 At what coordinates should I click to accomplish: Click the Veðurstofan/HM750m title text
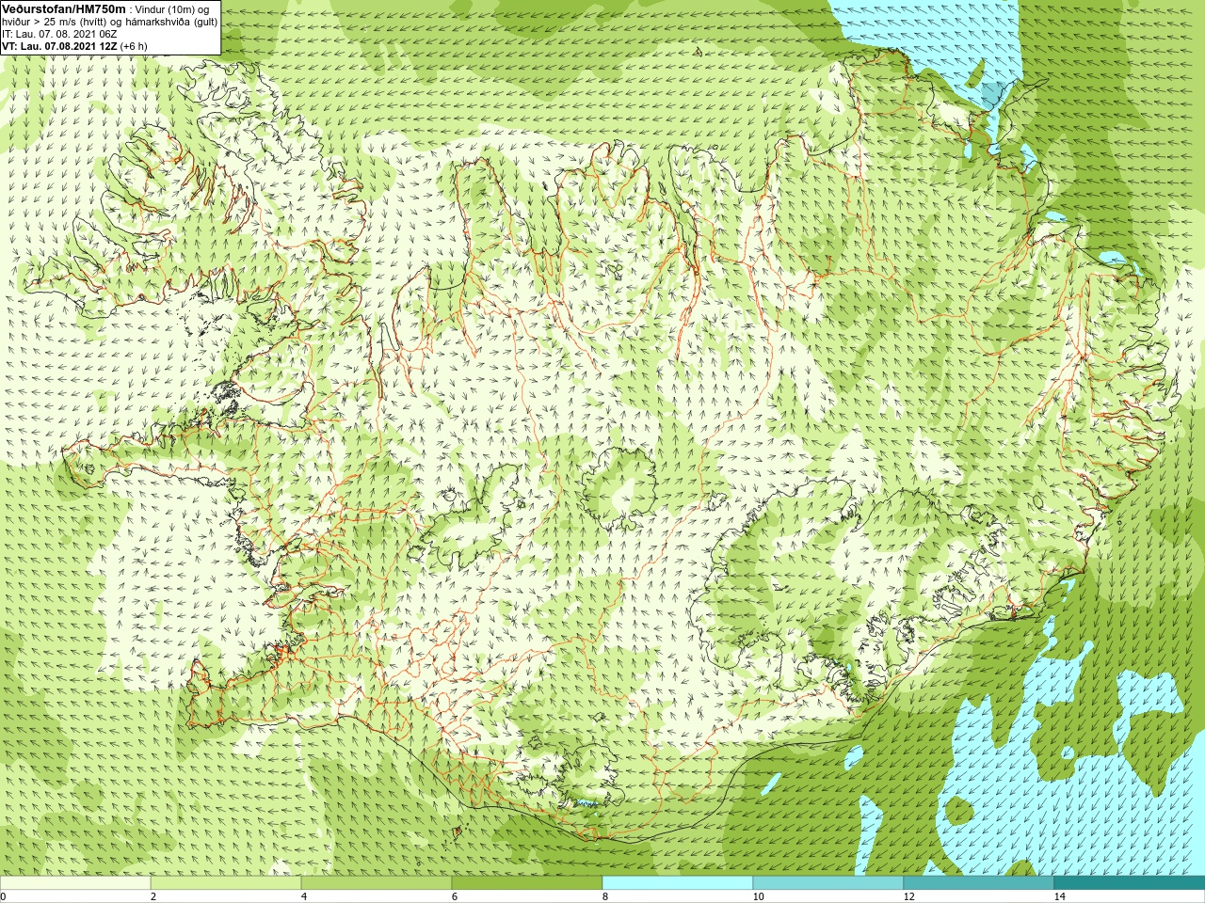tap(64, 8)
